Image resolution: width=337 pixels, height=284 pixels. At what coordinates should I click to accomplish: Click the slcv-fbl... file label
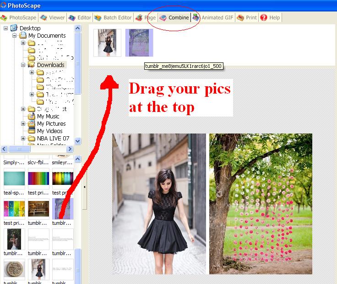point(38,162)
